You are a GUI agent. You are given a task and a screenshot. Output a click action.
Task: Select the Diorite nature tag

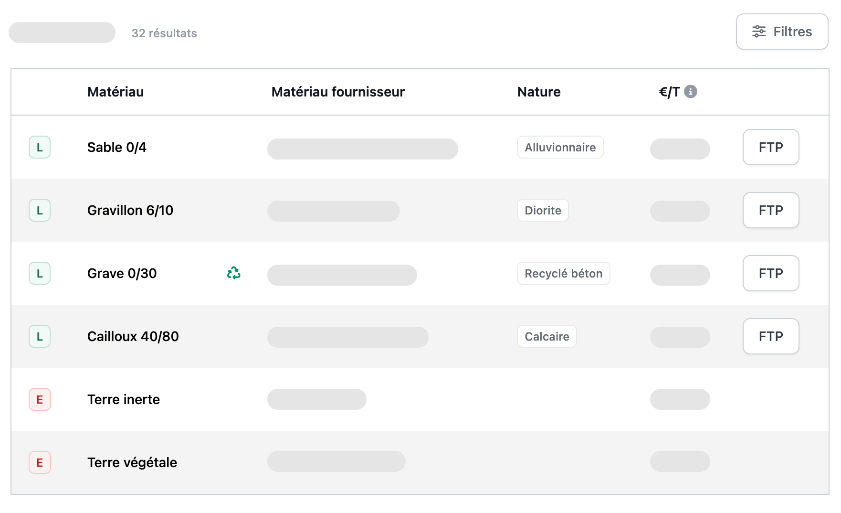[x=543, y=210]
